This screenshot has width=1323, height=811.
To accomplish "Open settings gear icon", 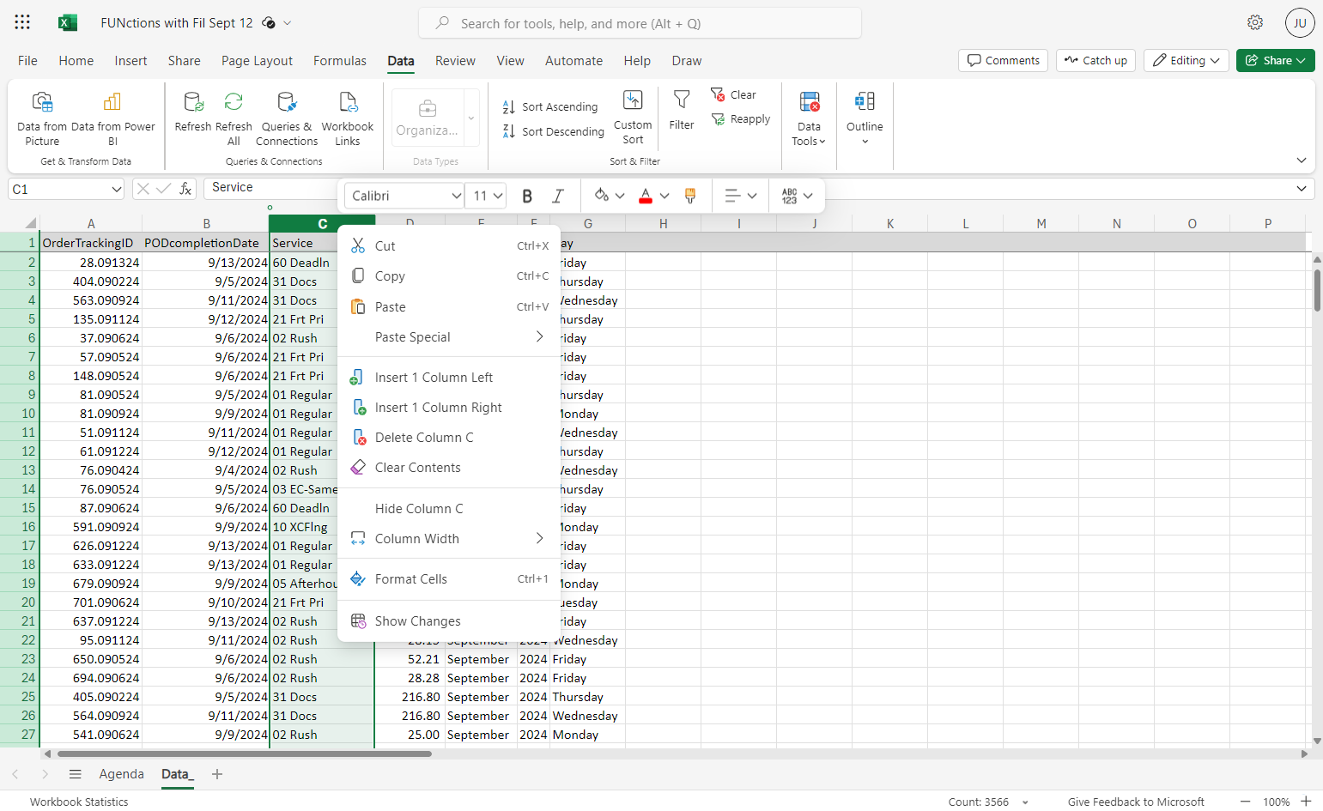I will tap(1255, 22).
